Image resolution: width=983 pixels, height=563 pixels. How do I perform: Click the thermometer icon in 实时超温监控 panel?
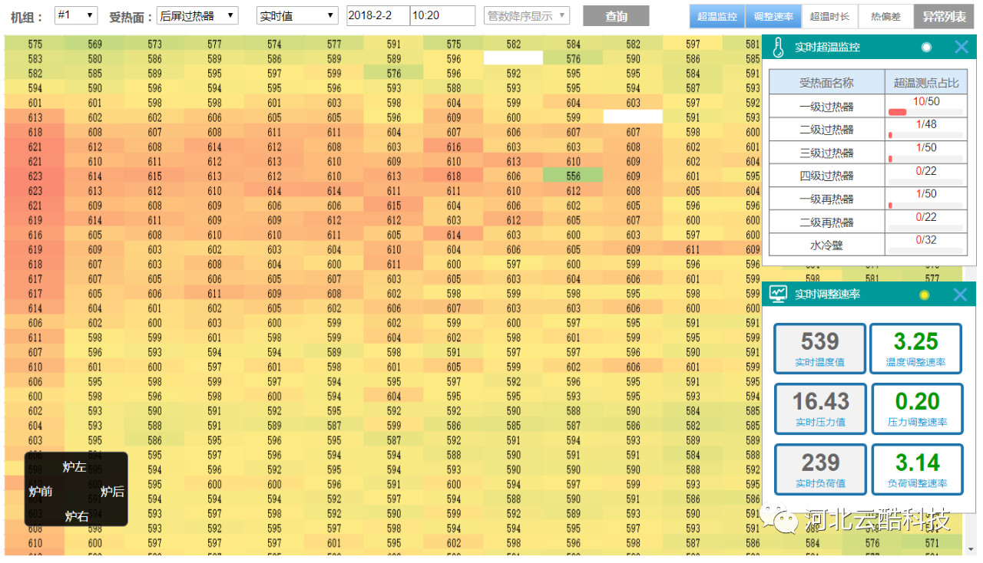click(778, 48)
